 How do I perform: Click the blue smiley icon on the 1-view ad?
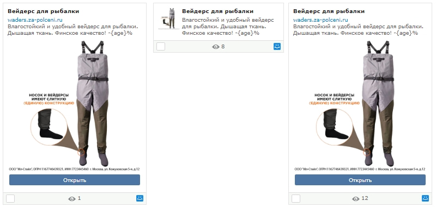click(x=140, y=198)
